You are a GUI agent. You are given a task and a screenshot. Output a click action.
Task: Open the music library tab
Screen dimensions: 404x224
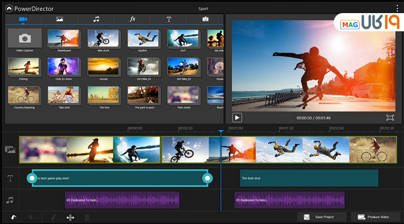click(96, 19)
